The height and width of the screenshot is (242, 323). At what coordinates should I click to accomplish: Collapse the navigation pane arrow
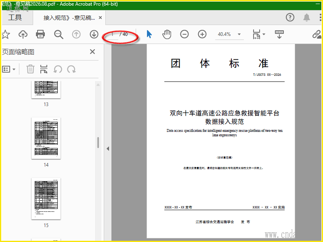108,148
